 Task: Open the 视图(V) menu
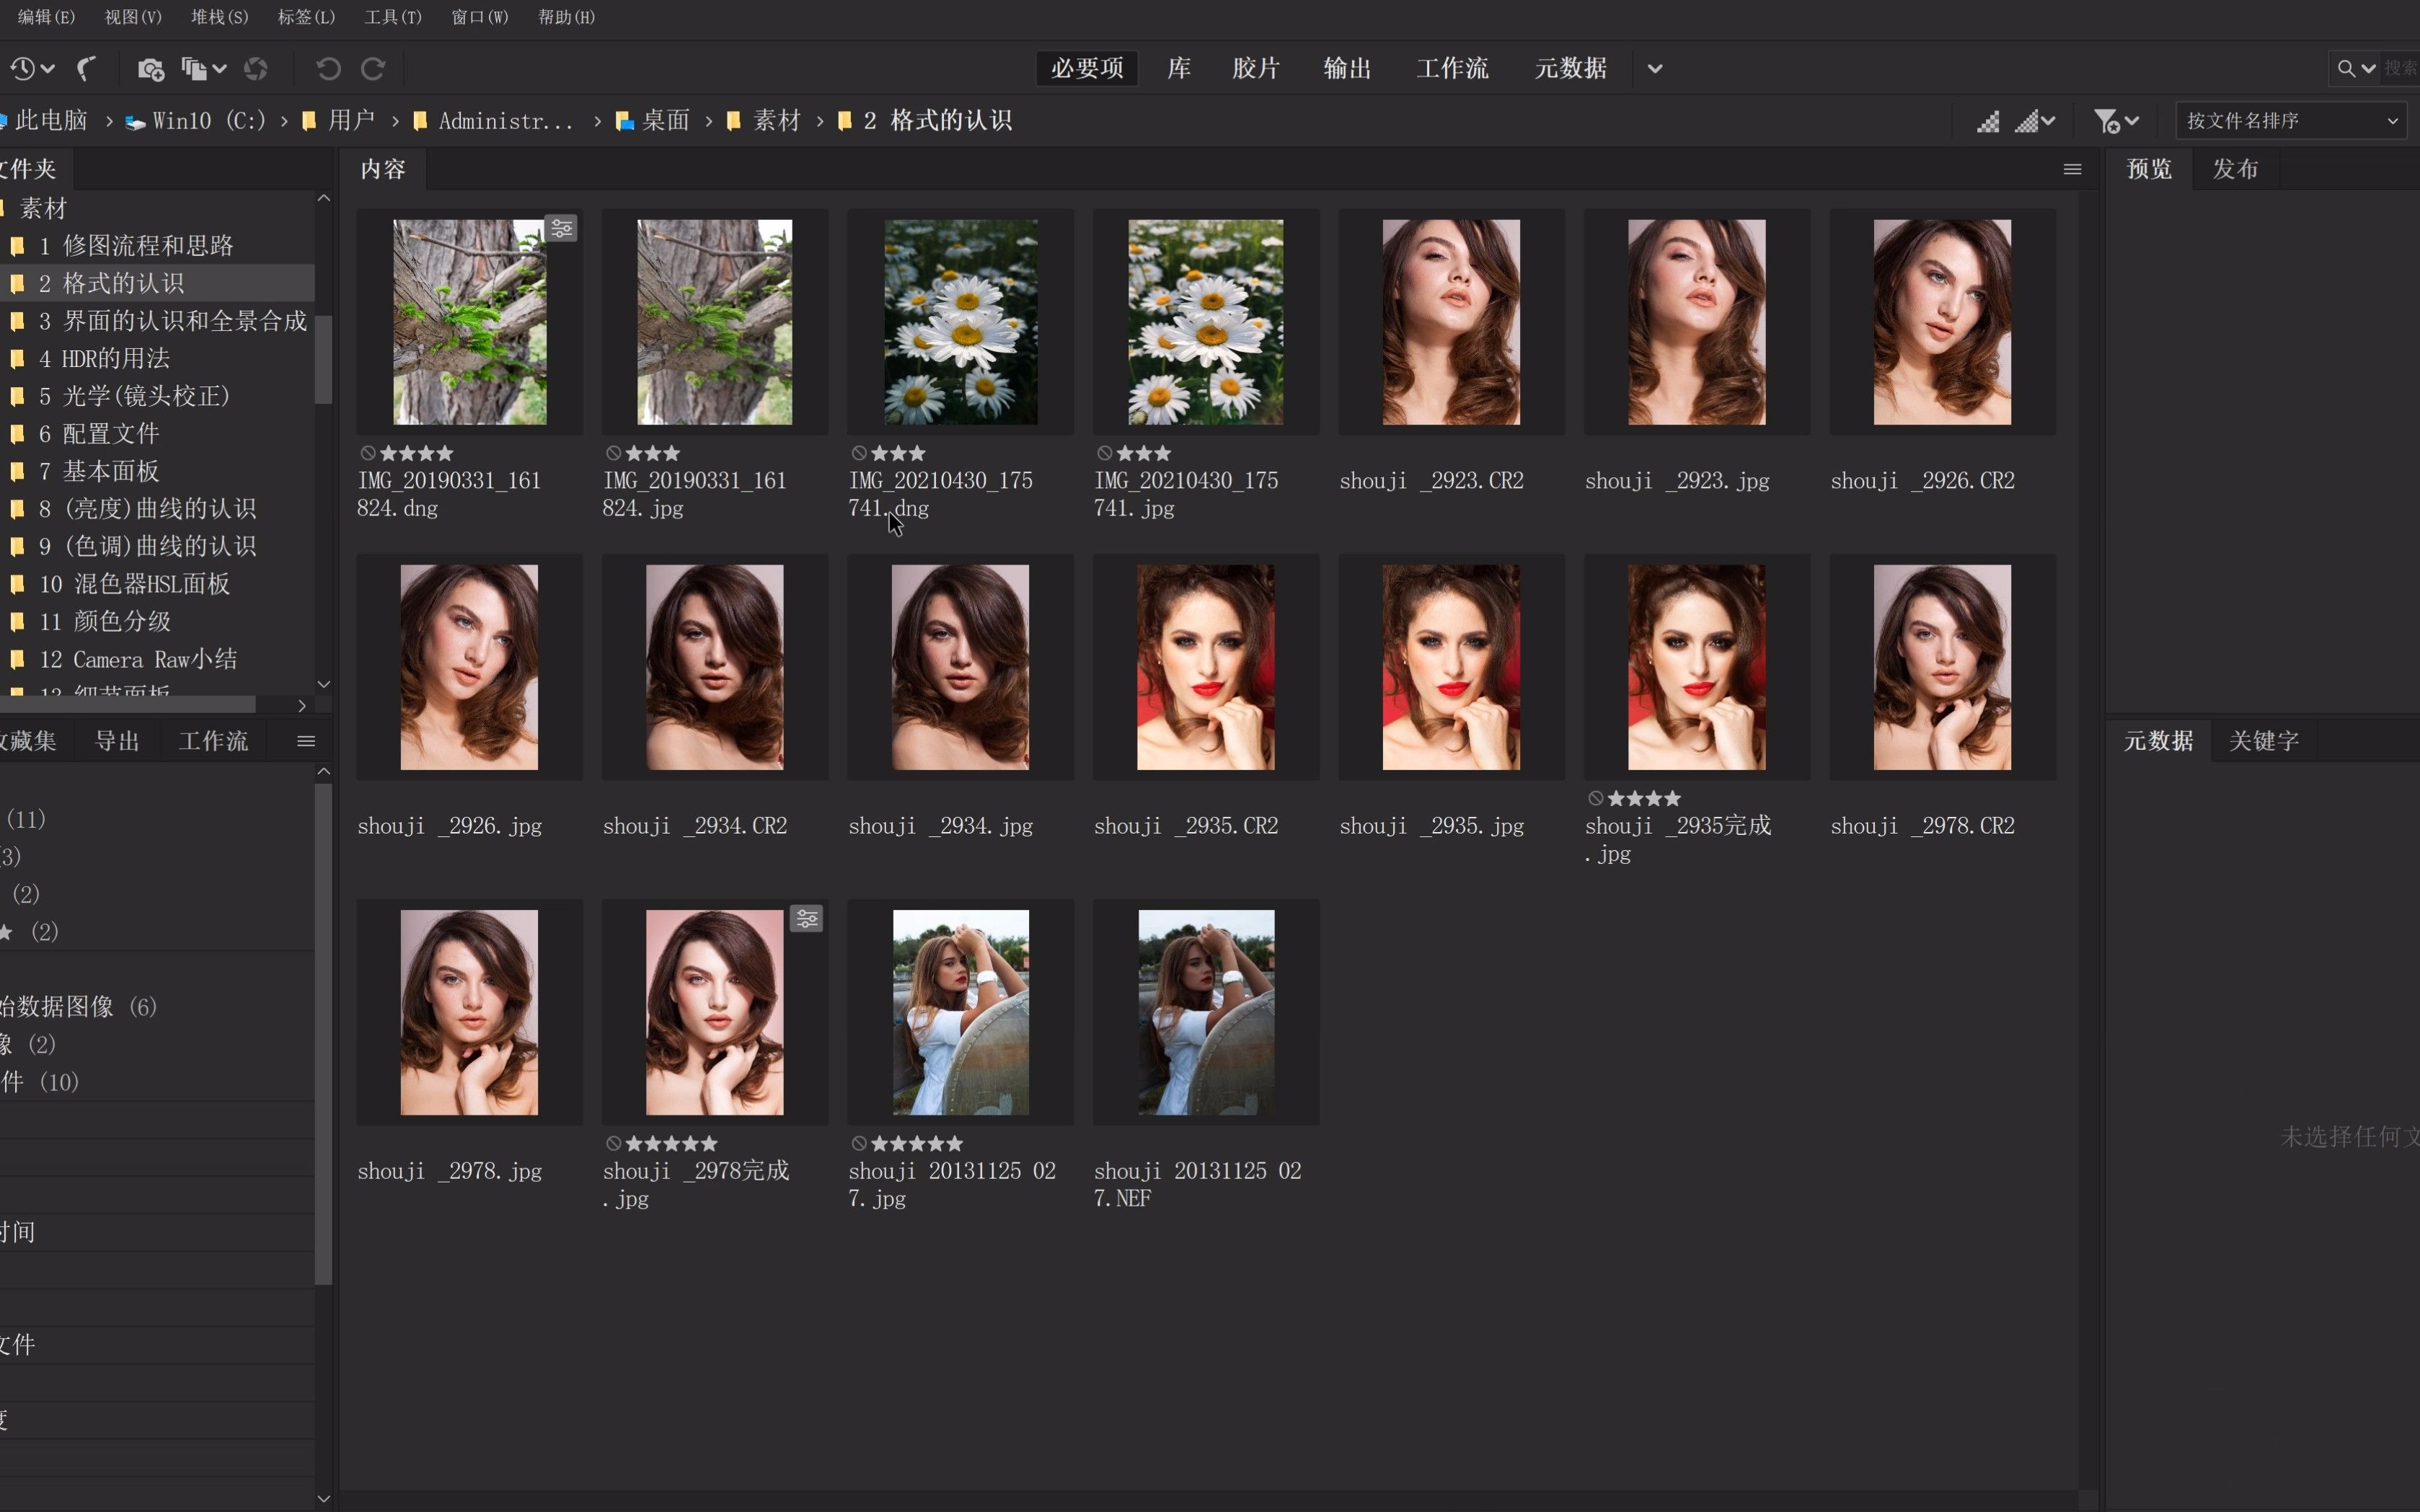pos(133,17)
